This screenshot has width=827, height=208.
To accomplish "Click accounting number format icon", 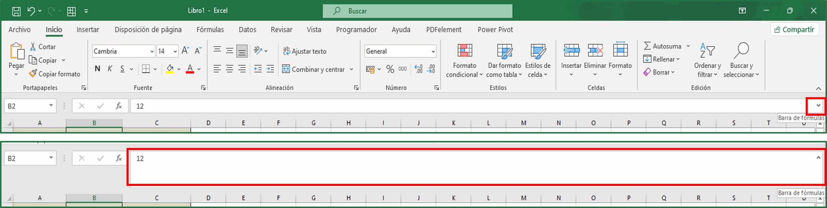I will point(370,69).
